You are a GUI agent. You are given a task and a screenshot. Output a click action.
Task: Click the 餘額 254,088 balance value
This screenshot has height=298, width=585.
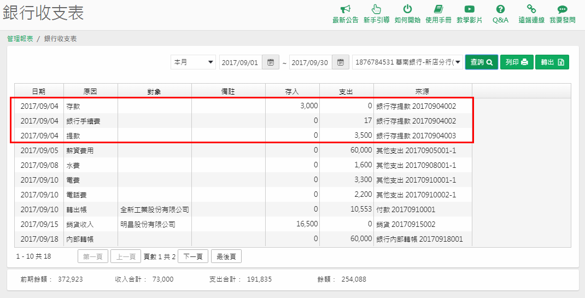(354, 279)
